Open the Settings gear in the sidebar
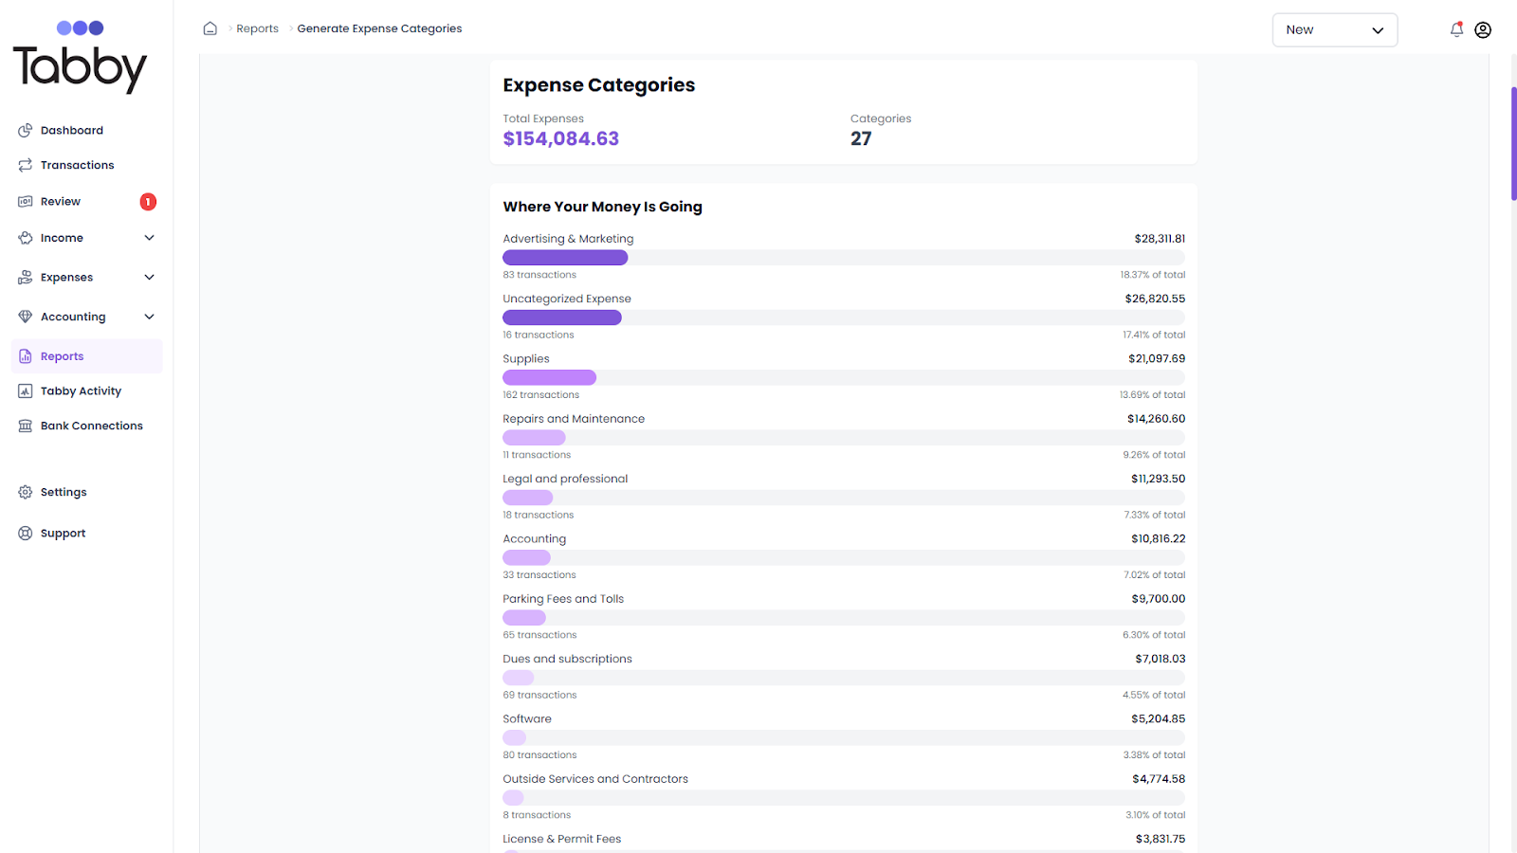This screenshot has width=1517, height=853. point(25,491)
